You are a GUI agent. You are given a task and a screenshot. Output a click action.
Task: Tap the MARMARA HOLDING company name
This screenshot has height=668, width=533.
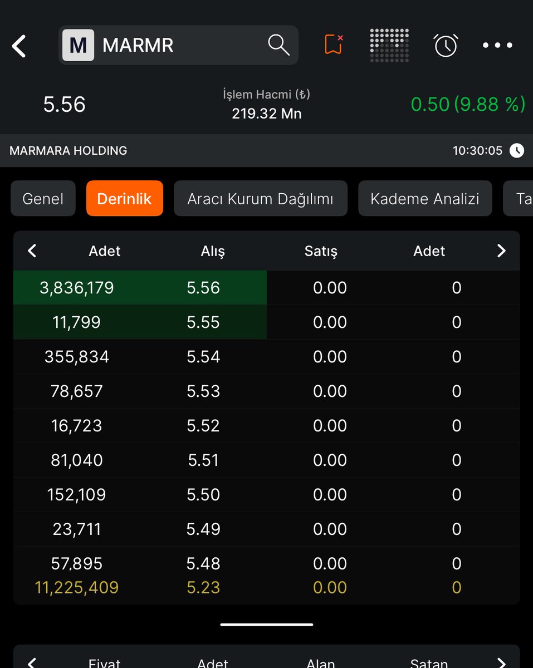69,150
